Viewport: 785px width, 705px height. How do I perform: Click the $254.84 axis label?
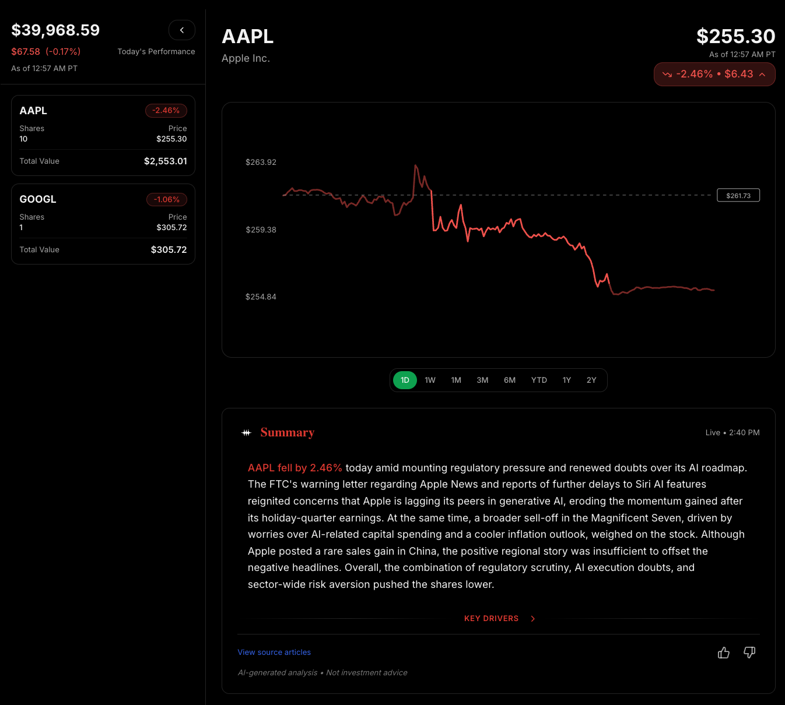[x=261, y=297]
